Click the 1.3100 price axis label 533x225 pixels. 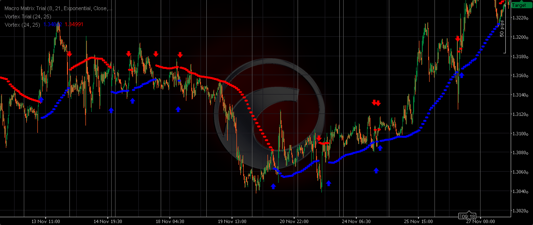click(520, 133)
